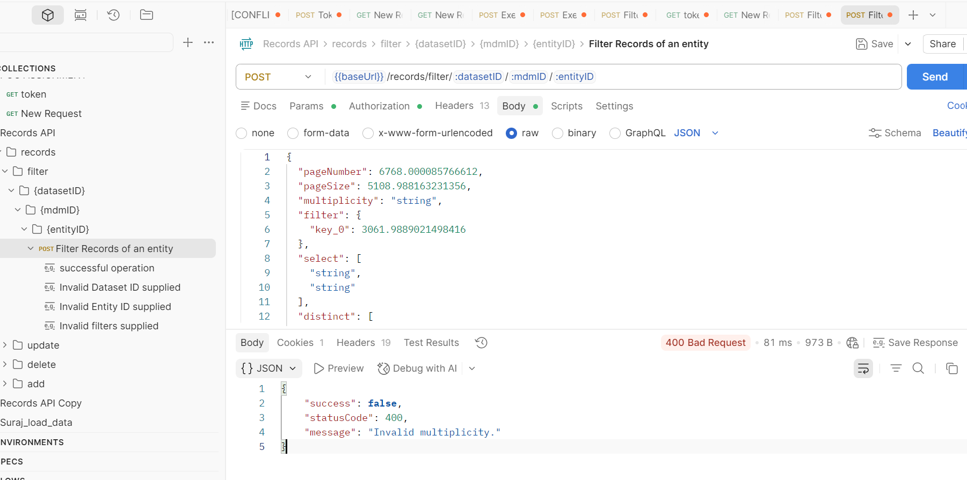The image size is (967, 480).
Task: Click the response history clock icon
Action: [481, 343]
